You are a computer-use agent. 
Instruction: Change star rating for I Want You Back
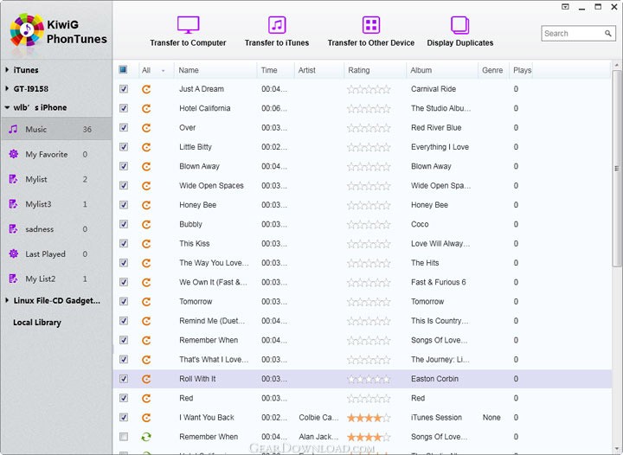point(369,418)
